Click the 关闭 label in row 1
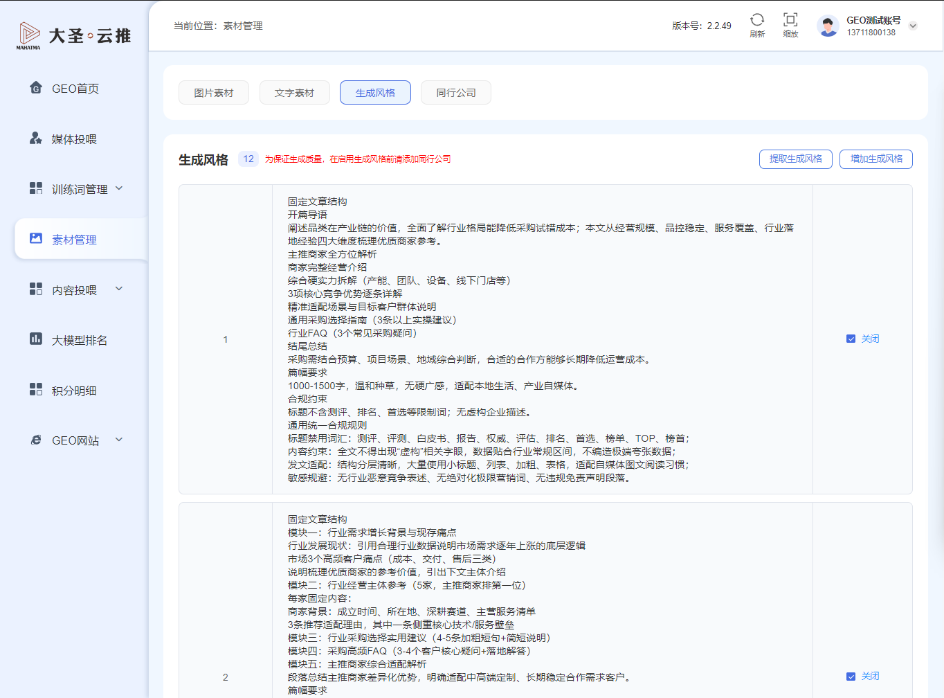Screen dimensions: 944x698 point(870,339)
